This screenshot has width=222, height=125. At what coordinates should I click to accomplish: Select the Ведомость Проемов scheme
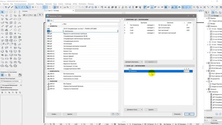[83, 64]
